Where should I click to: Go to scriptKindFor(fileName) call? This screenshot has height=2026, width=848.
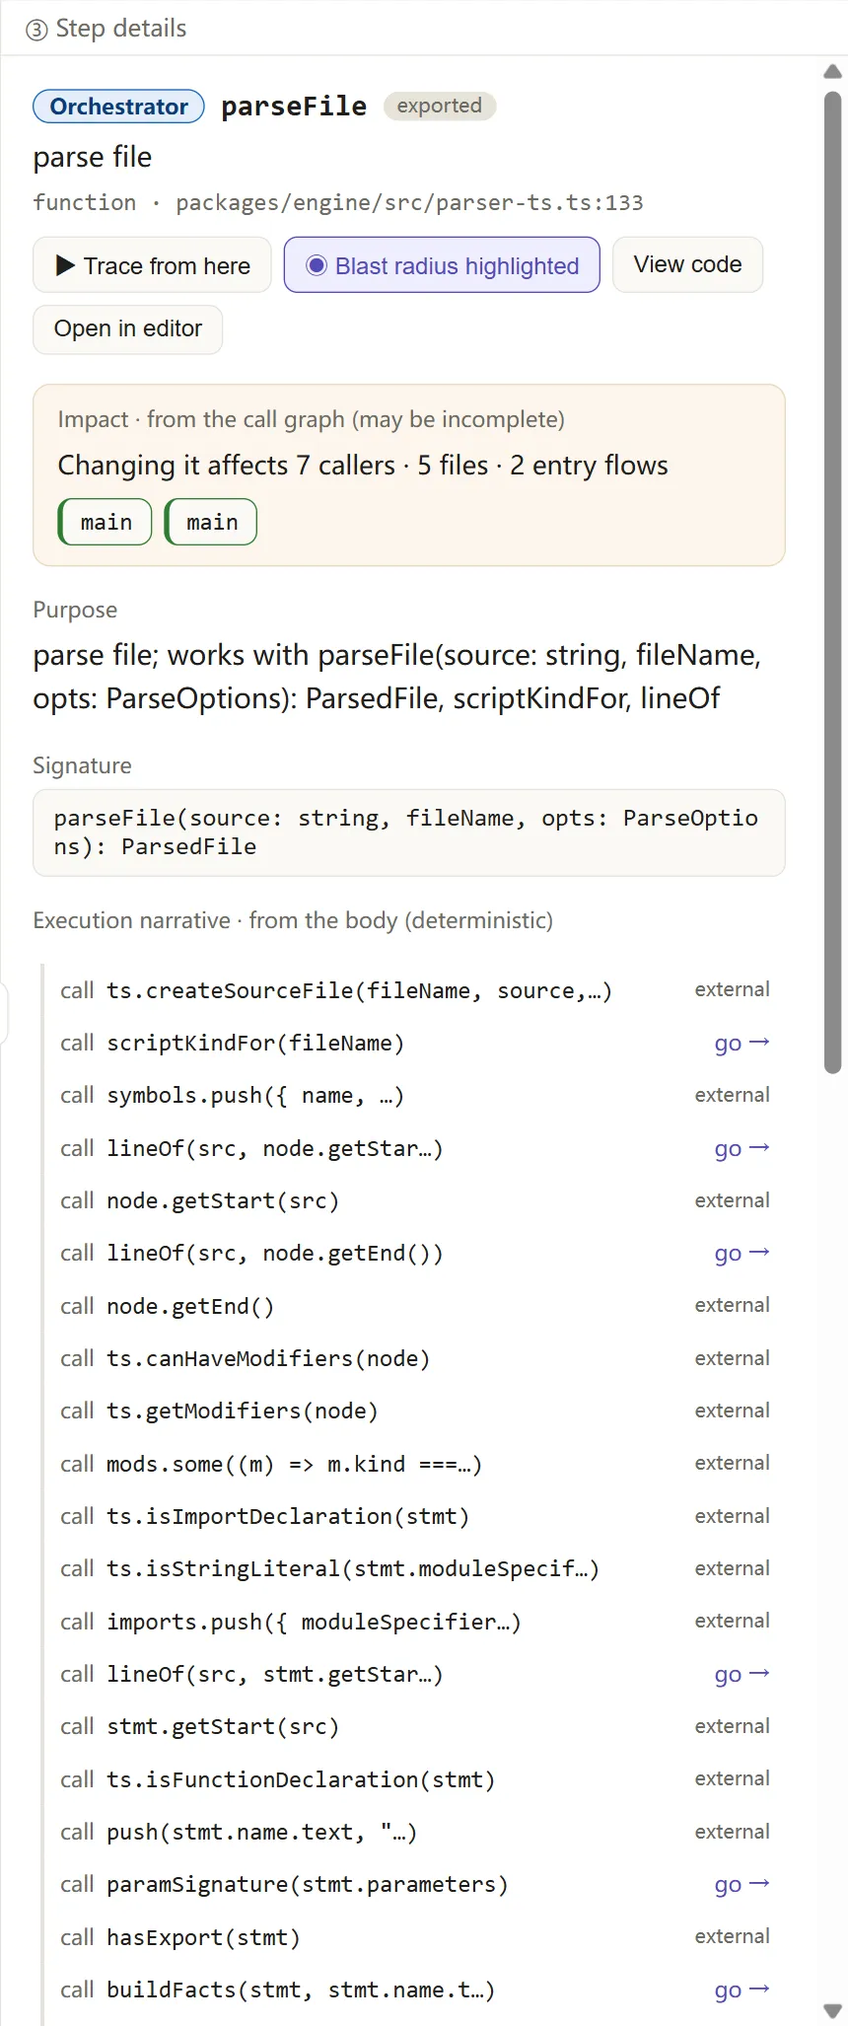(x=742, y=1043)
